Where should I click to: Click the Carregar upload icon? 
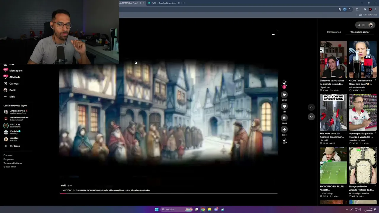(5, 83)
